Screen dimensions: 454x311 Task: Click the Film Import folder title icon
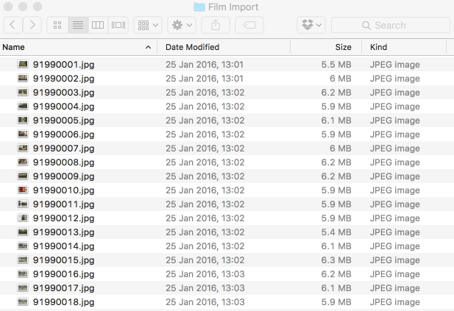pyautogui.click(x=199, y=7)
